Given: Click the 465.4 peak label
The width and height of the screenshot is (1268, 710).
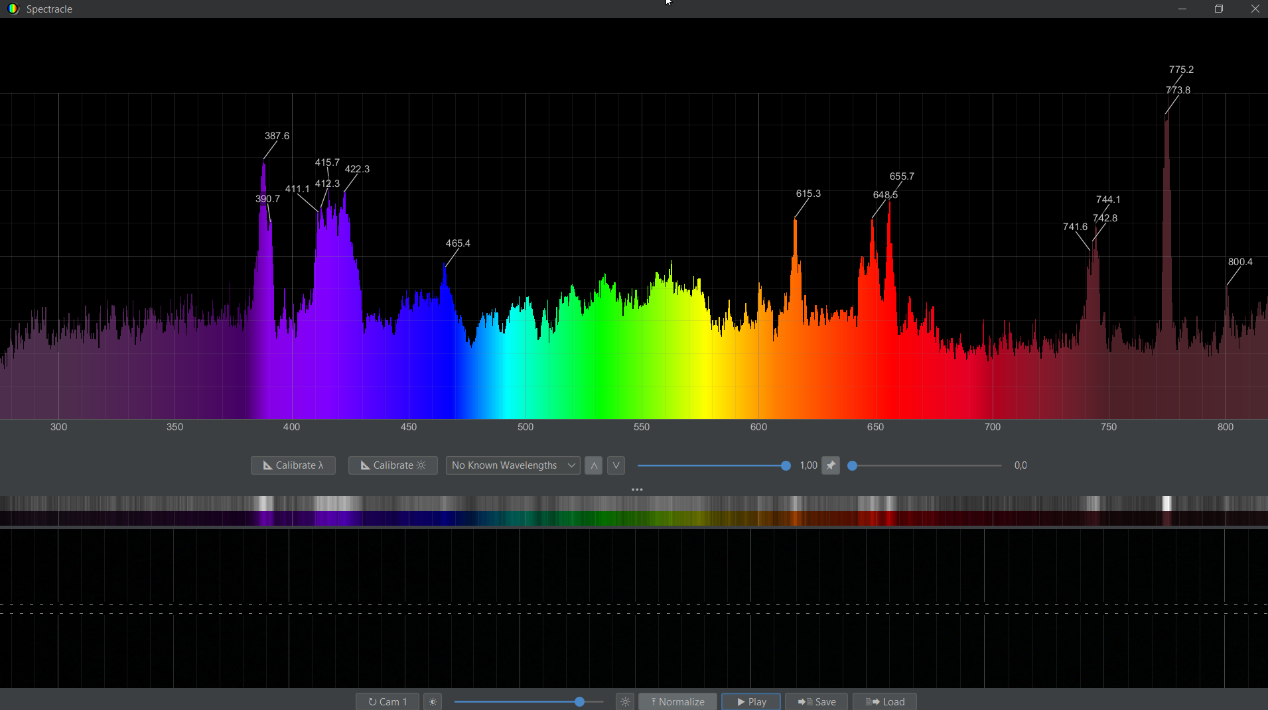Looking at the screenshot, I should coord(458,243).
